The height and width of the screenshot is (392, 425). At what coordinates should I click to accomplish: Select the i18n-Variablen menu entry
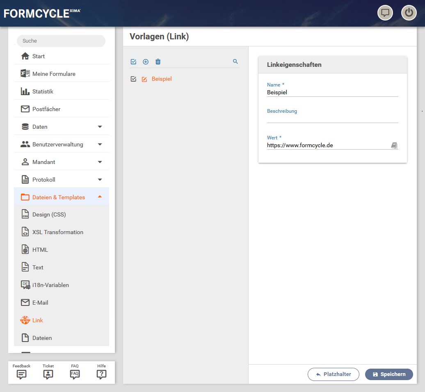tap(50, 285)
